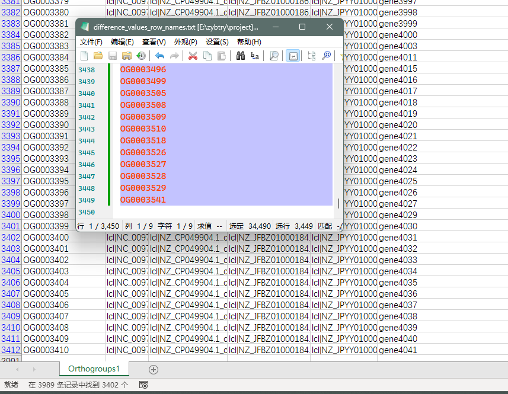Click the magnifier-over-page zoom icon
The image size is (508, 394).
point(274,56)
